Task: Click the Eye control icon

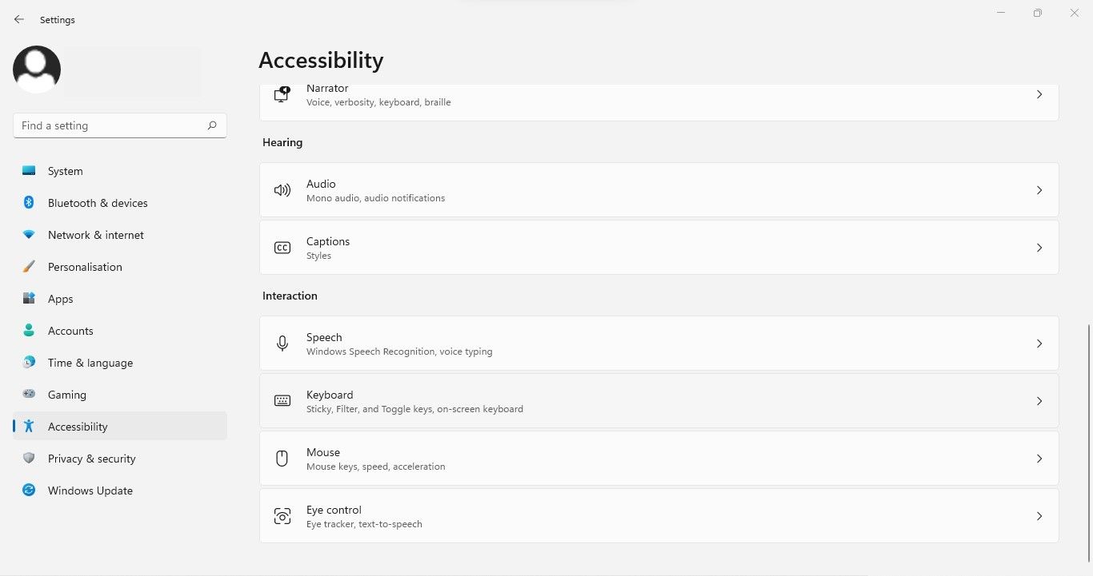Action: [282, 516]
